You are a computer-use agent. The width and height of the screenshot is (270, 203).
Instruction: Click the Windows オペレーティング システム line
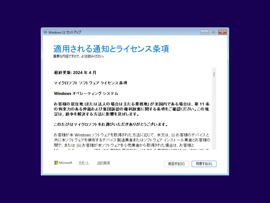86,94
